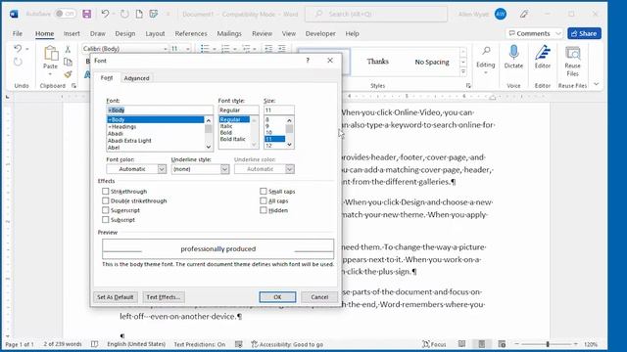
Task: Switch to Web Layout view icon
Action: [502, 344]
